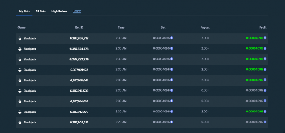Image resolution: width=285 pixels, height=133 pixels.
Task: Click the Profit coin icon for bet 6,387,921,152
Action: click(265, 69)
